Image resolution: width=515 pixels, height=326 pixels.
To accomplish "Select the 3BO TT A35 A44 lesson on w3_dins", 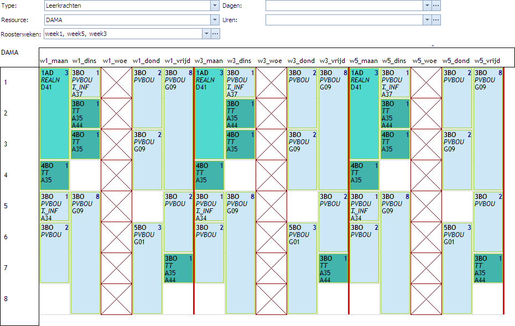I will point(241,113).
